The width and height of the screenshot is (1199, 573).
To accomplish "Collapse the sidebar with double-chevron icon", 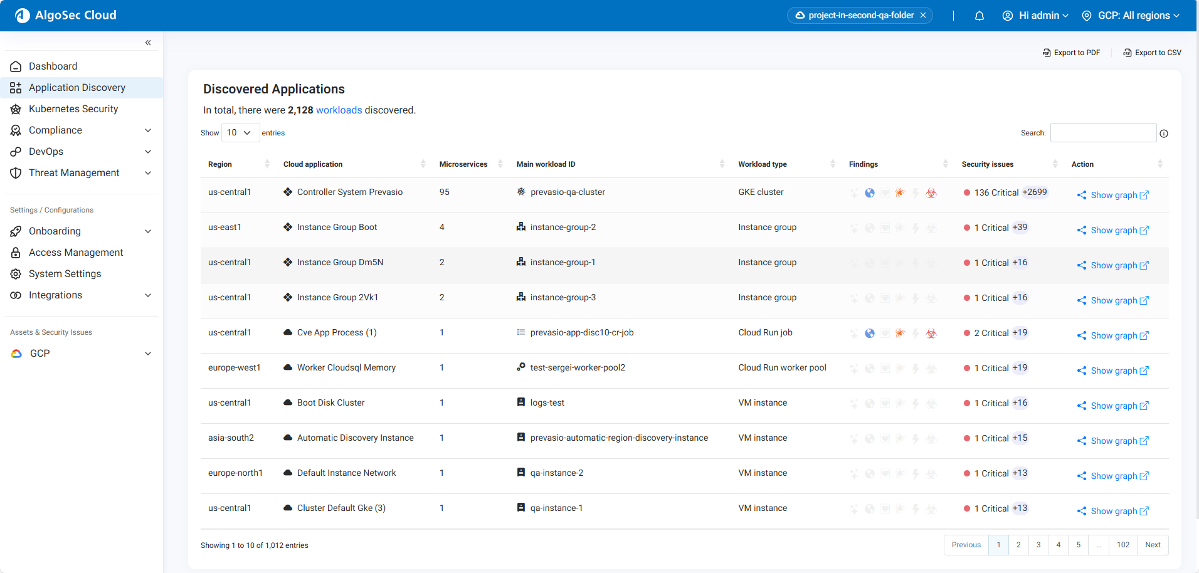I will pyautogui.click(x=148, y=43).
